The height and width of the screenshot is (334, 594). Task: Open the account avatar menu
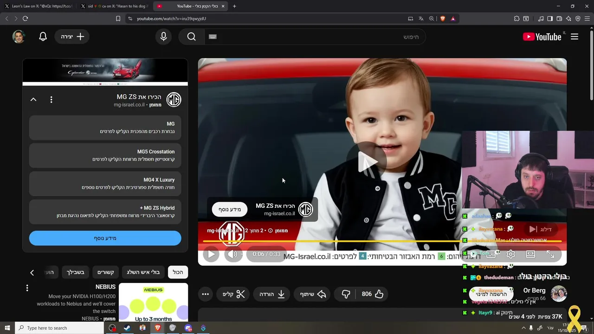19,37
